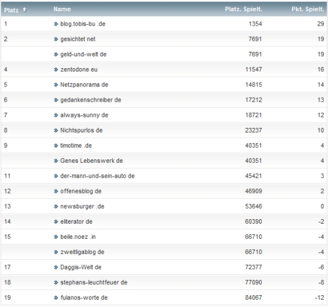Click the chevron icon before Genes Lebenswerk de
This screenshot has height=307, width=328.
point(56,161)
